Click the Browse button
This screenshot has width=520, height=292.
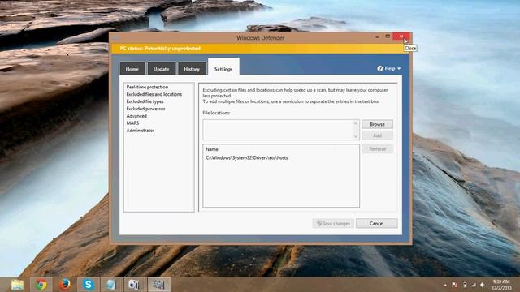pos(377,124)
